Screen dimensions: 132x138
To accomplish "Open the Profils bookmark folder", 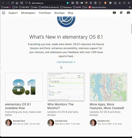I will tap(6, 7).
